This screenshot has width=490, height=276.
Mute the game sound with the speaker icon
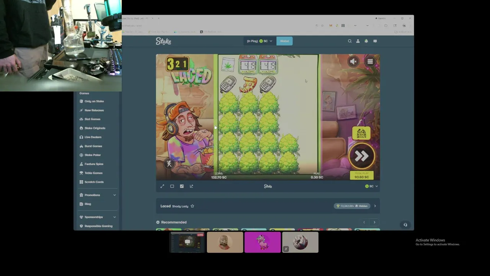tap(353, 61)
